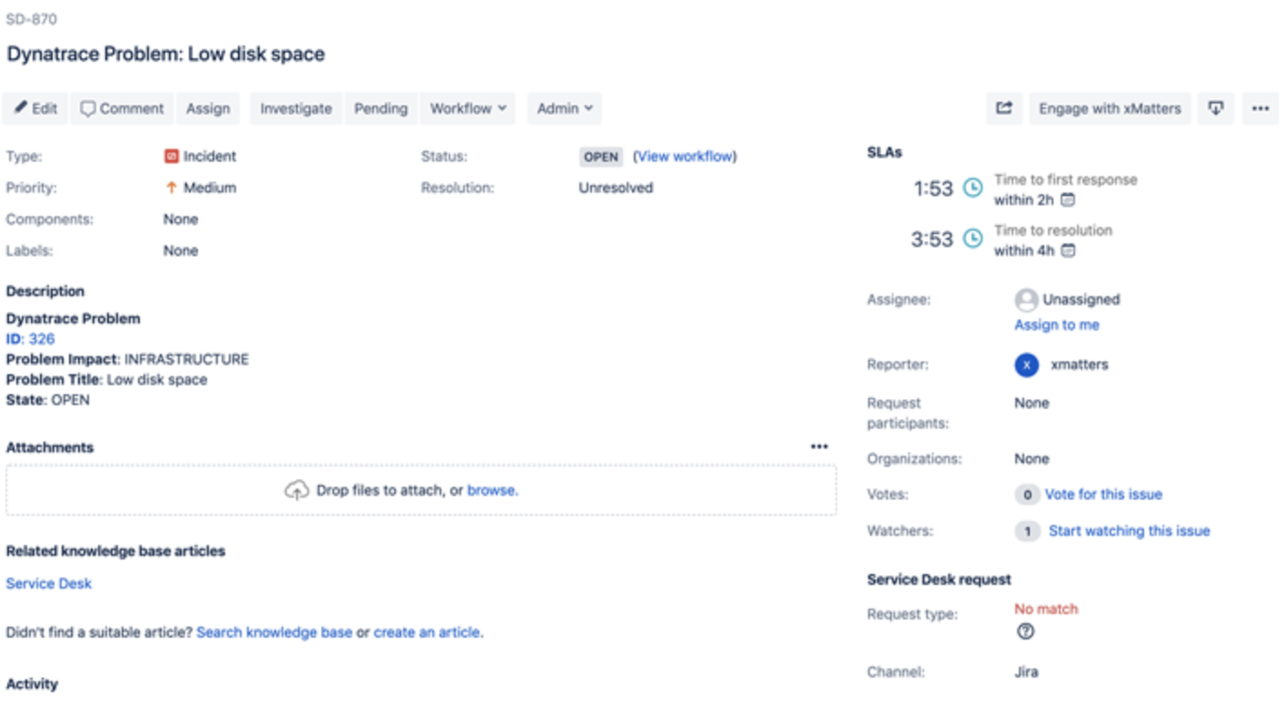Click Engage with xMatters button
Viewport: 1284px width, 703px height.
point(1110,108)
